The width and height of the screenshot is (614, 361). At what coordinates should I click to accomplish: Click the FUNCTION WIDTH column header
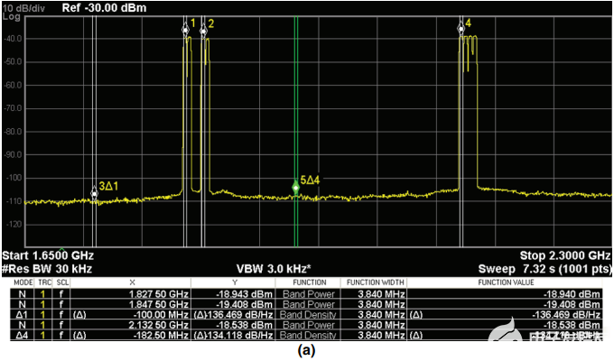coord(375,282)
